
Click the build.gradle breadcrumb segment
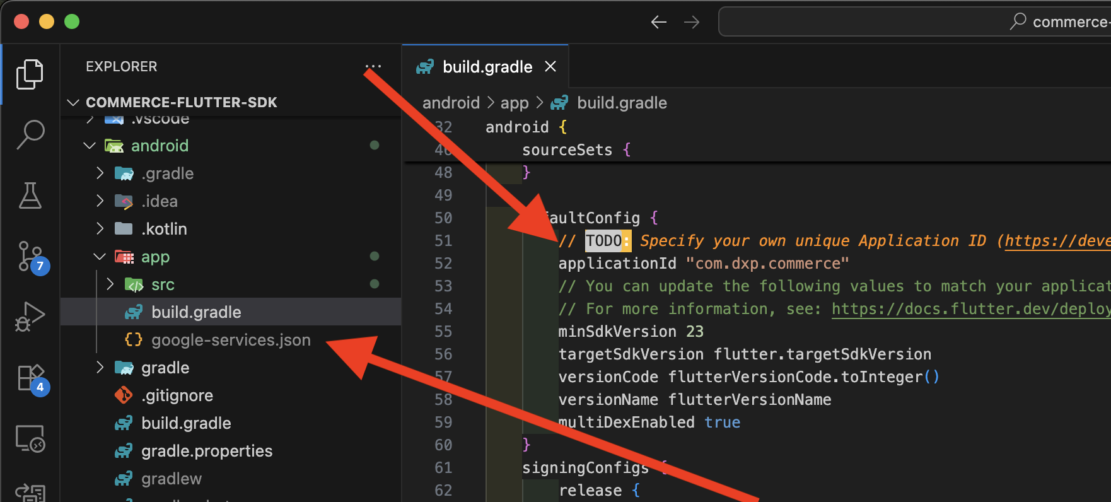[x=622, y=103]
